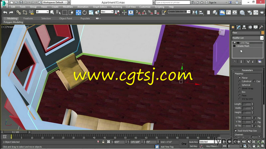Click Add Time Tag
Viewport: 266px width, 149px height.
(167, 147)
